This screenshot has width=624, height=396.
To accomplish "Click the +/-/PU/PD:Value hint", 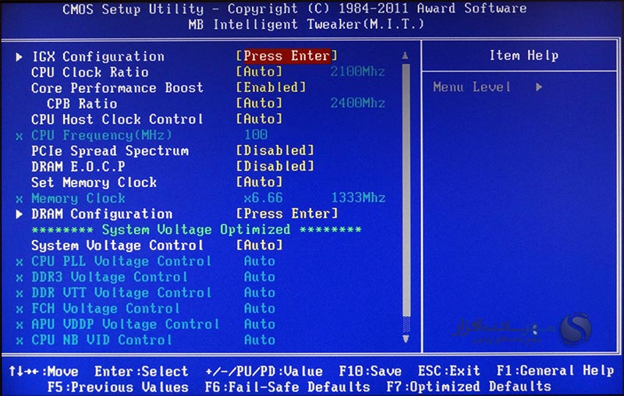I will 264,372.
